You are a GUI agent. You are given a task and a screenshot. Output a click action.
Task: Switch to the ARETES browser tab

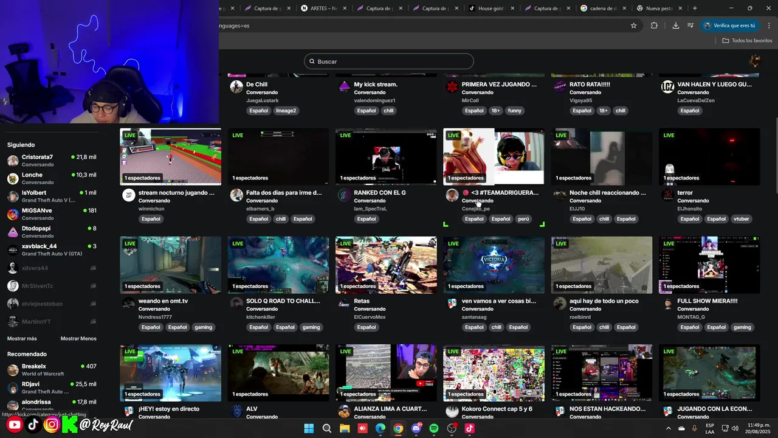[x=324, y=9]
